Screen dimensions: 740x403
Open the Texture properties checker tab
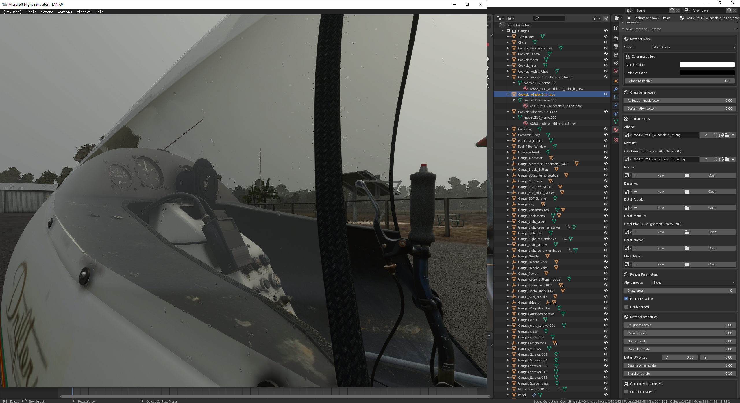616,140
